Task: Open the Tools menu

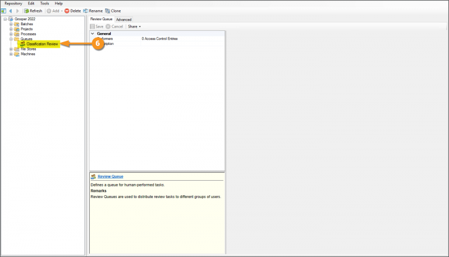Action: pyautogui.click(x=44, y=3)
